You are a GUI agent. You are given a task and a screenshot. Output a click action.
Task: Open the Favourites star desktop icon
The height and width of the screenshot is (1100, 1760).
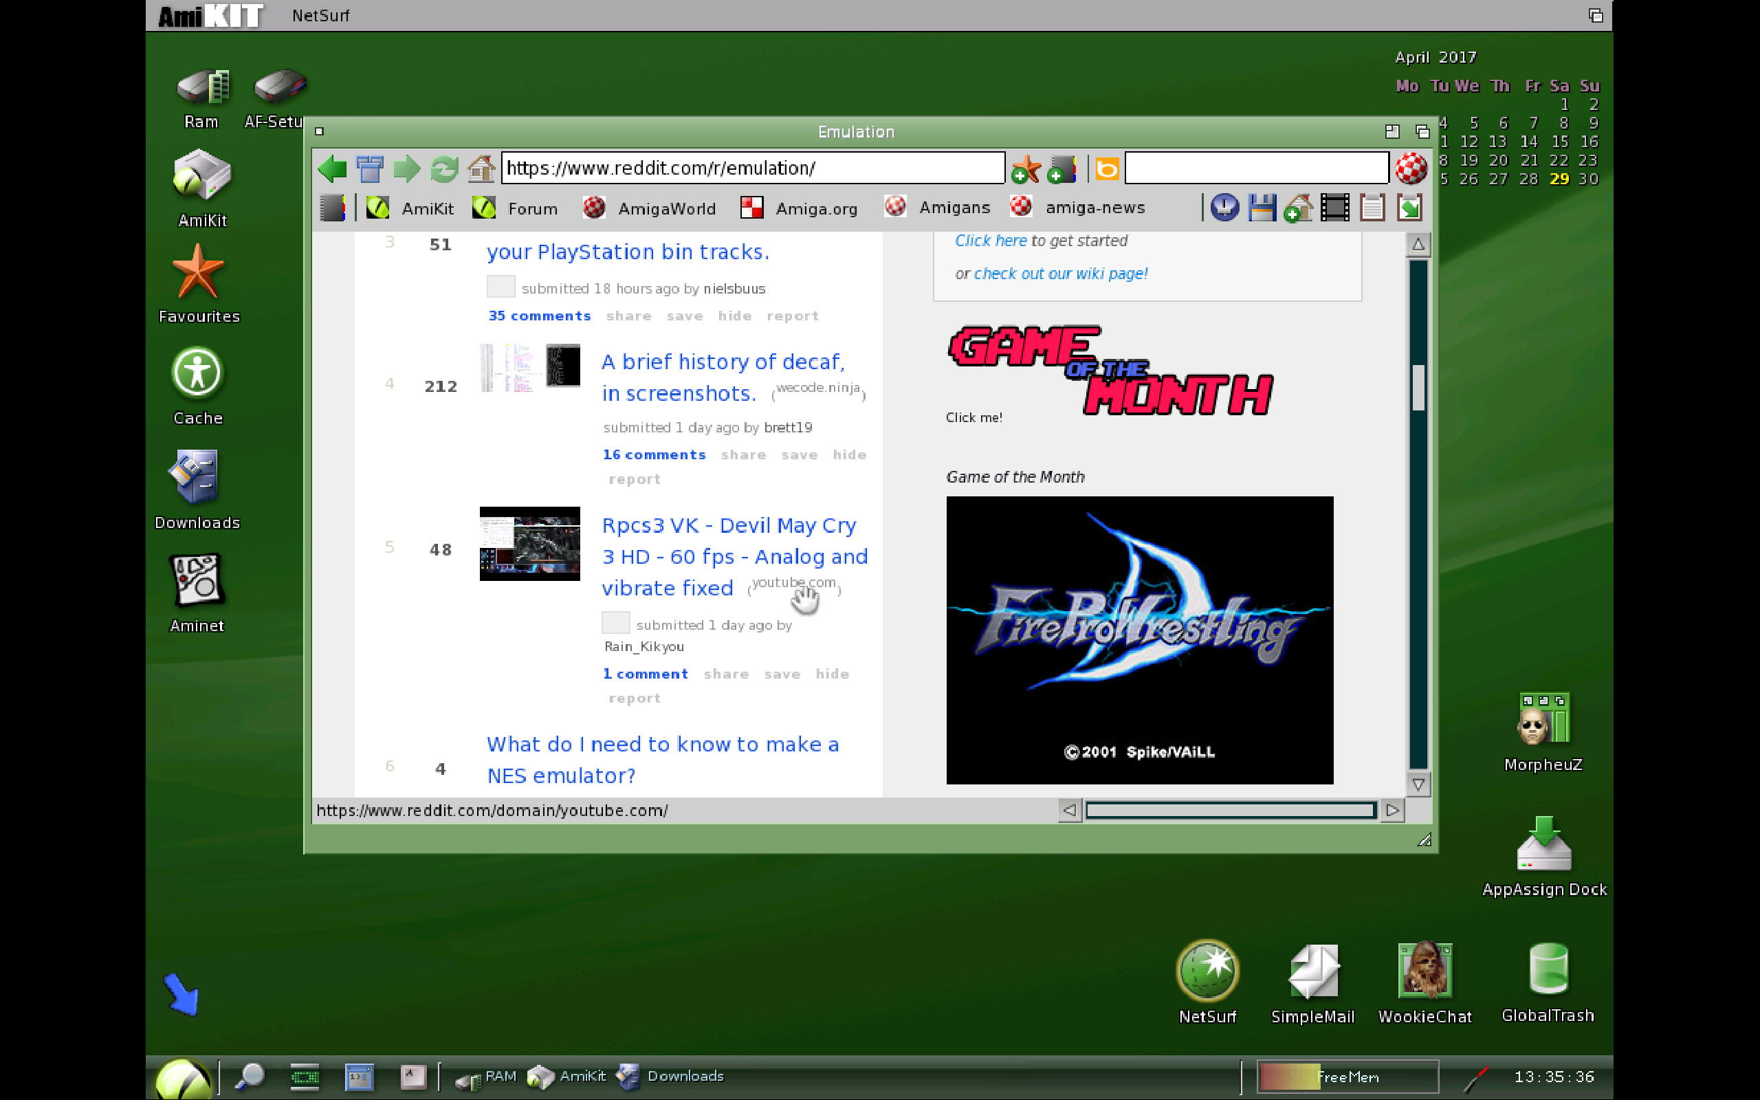tap(199, 284)
